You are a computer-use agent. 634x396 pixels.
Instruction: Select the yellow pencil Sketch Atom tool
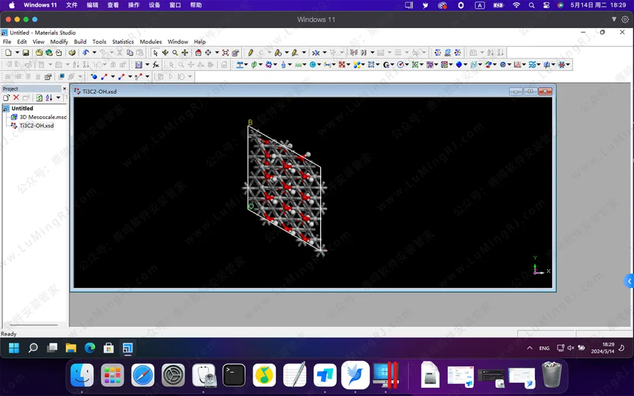tap(251, 53)
